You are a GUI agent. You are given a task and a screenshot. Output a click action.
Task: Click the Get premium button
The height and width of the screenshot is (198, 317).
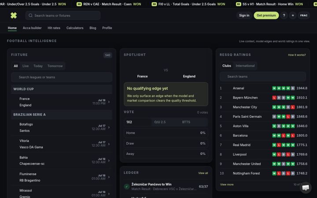pos(266,15)
